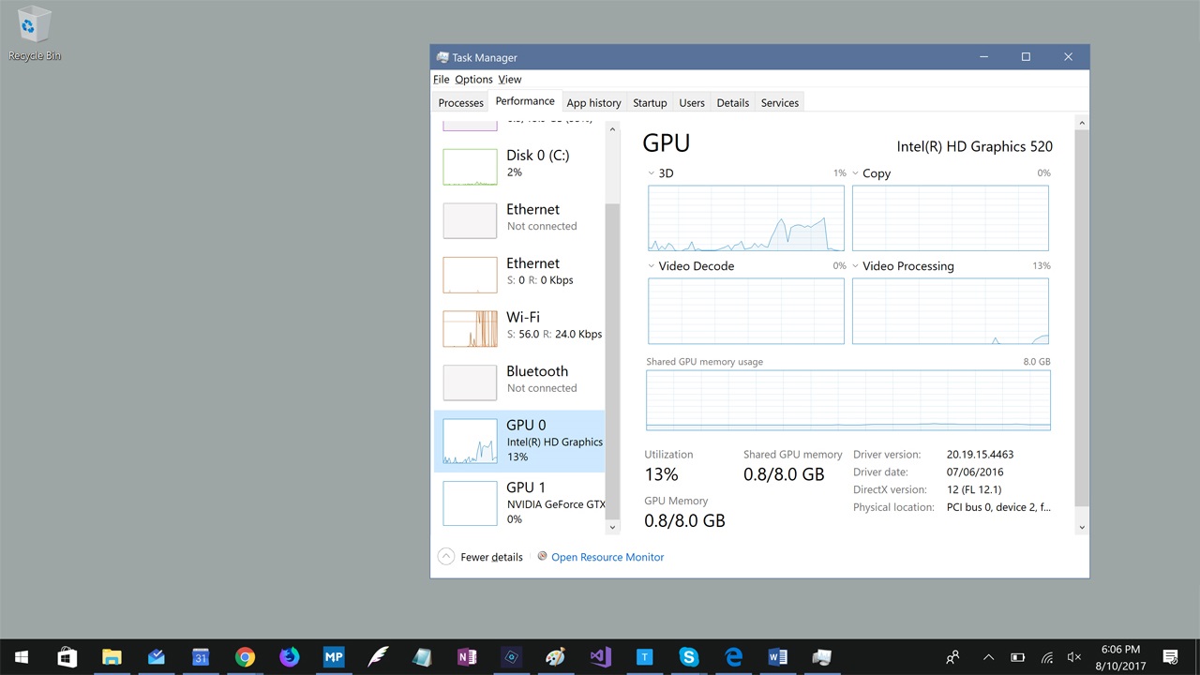
Task: Open the People hub on the taskbar
Action: (x=952, y=656)
